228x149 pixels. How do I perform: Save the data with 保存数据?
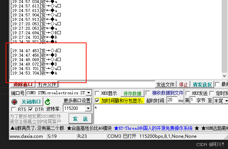point(132,93)
